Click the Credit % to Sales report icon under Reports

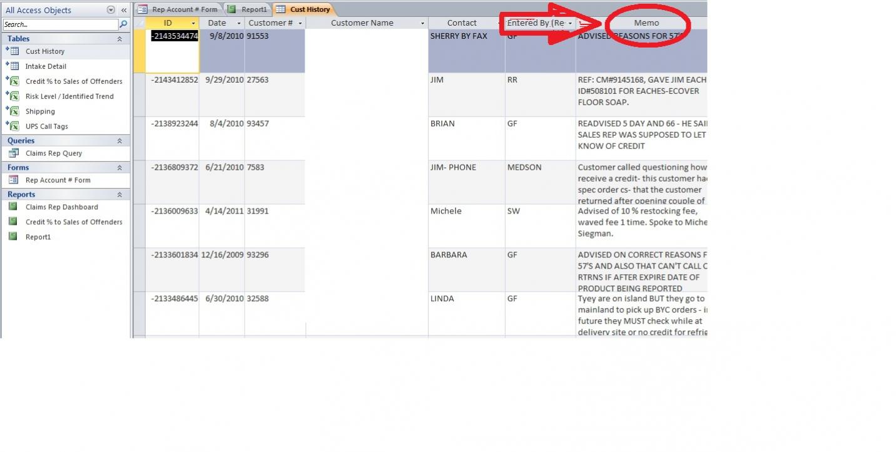pos(13,222)
